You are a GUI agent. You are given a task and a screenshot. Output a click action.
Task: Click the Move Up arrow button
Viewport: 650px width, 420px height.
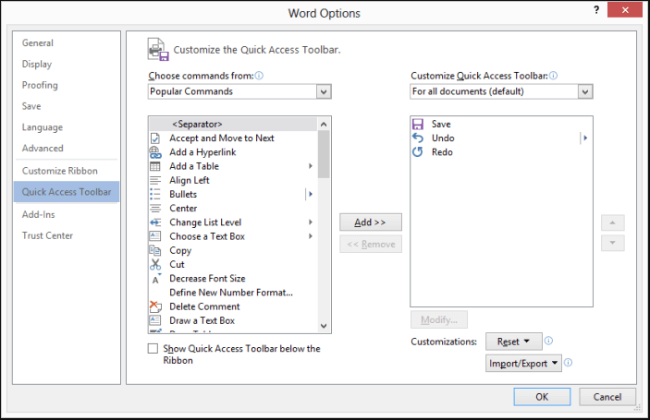click(613, 222)
